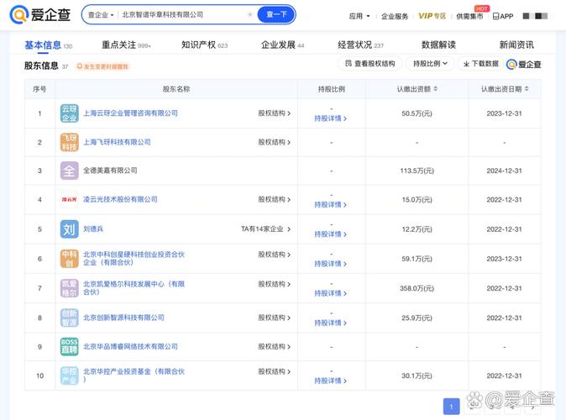The height and width of the screenshot is (420, 566).
Task: Go to the VIP专区 link
Action: pyautogui.click(x=432, y=16)
